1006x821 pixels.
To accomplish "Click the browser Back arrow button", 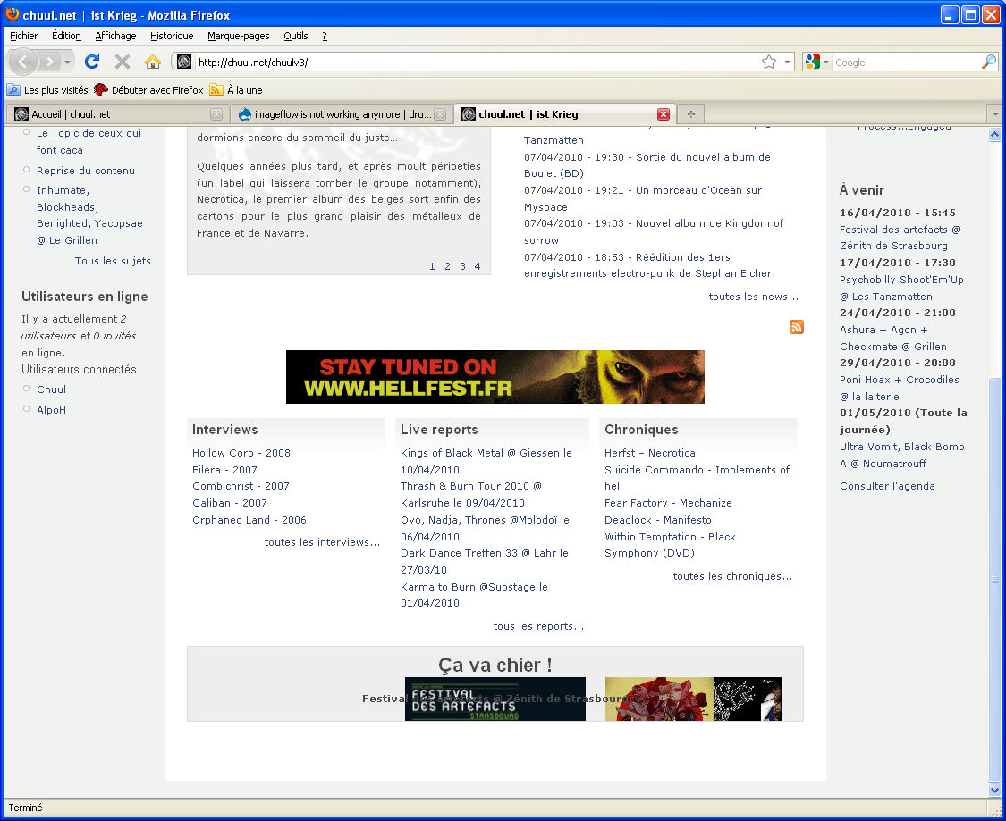I will coord(23,62).
